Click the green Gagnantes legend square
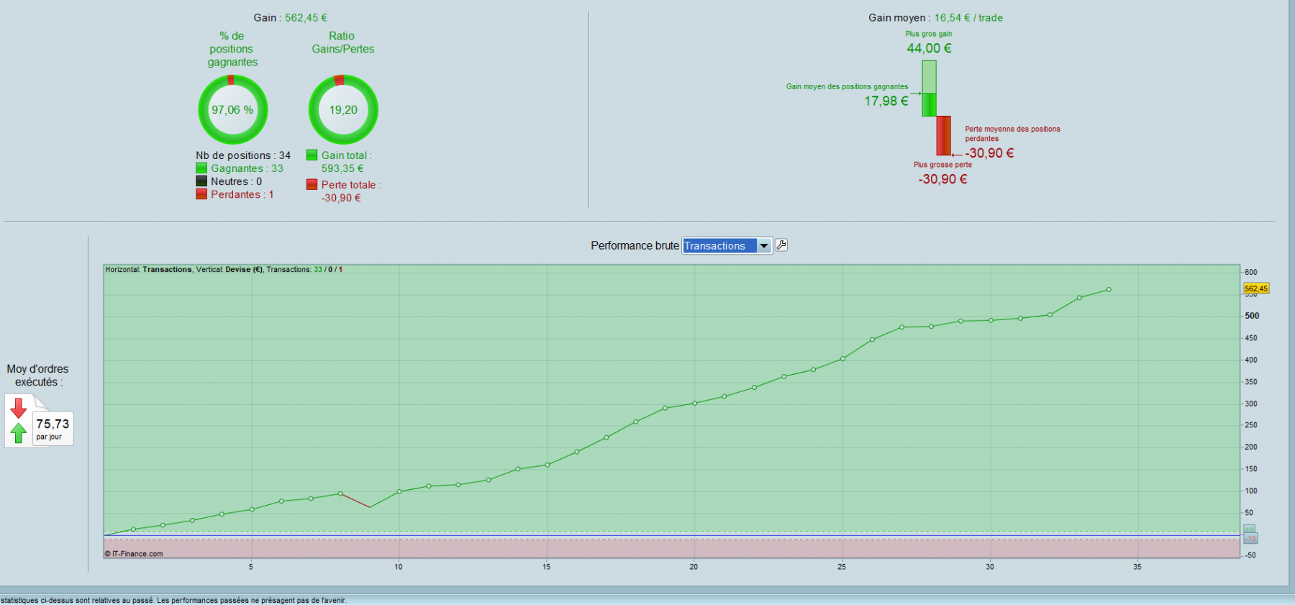This screenshot has height=605, width=1295. [201, 168]
